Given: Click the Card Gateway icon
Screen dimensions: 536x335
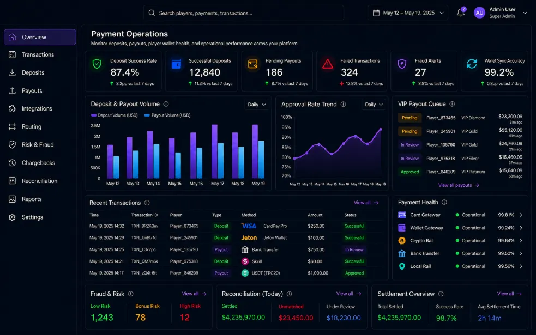Looking at the screenshot, I should [x=402, y=215].
